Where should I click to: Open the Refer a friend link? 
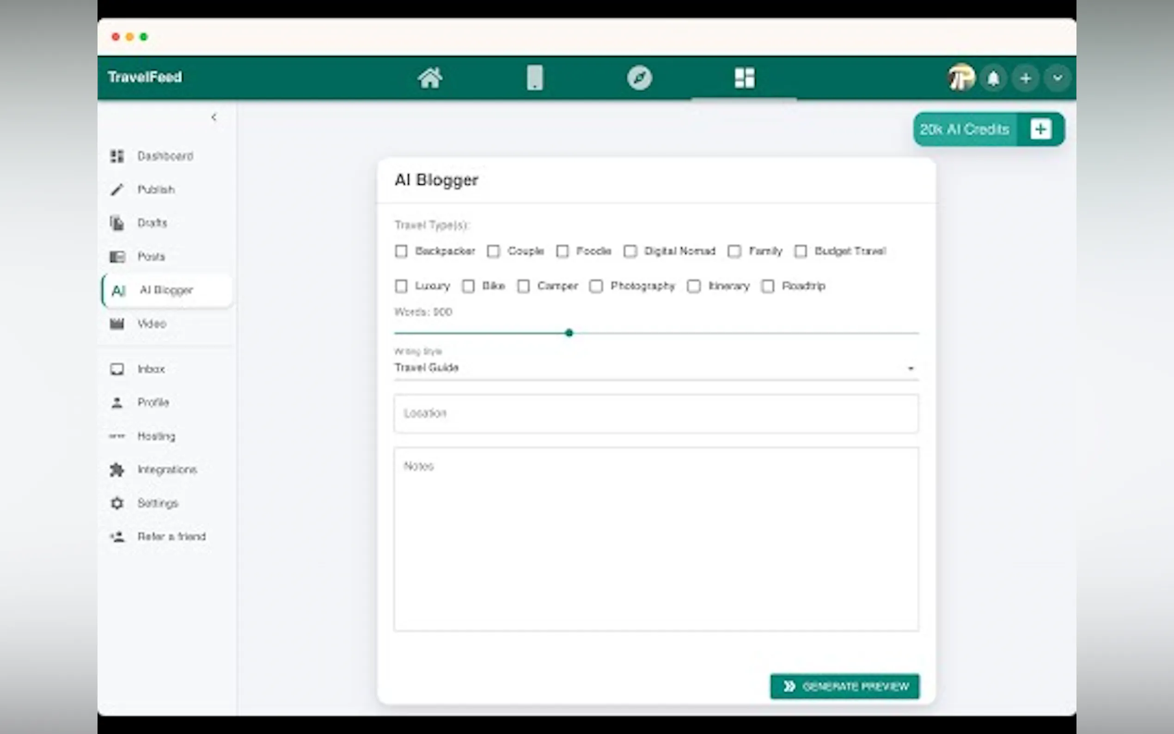(171, 537)
